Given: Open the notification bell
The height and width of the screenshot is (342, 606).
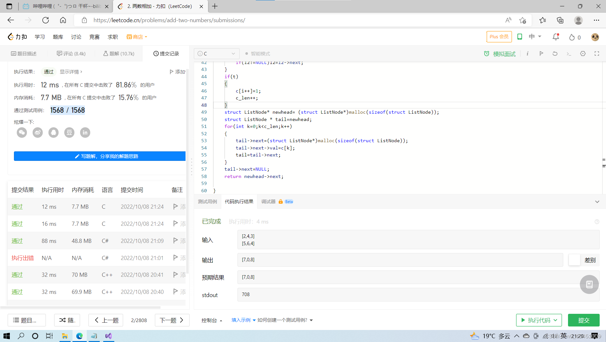Looking at the screenshot, I should (x=556, y=37).
